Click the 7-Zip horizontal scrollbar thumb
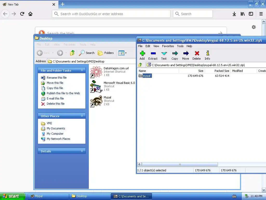The height and width of the screenshot is (200, 266). coord(180,164)
